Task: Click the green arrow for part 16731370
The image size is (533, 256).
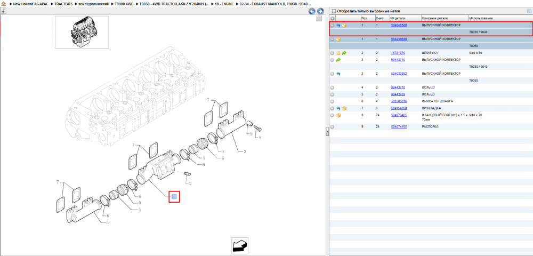Action: [x=344, y=53]
